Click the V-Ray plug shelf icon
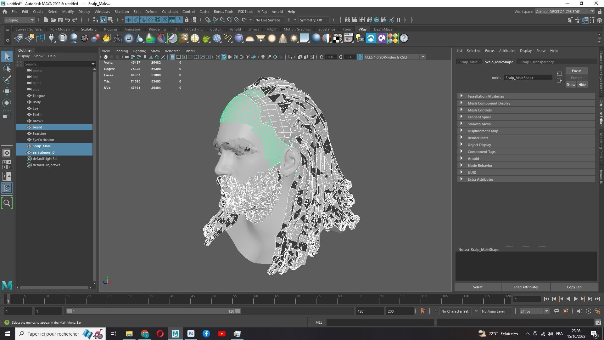Image resolution: width=604 pixels, height=340 pixels. tap(52, 38)
